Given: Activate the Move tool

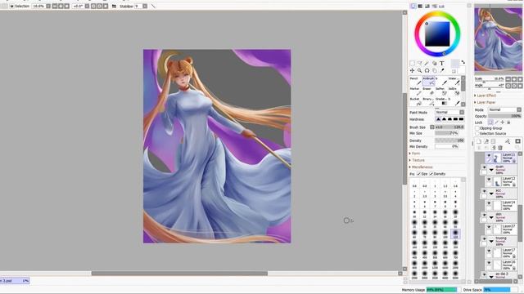Looking at the screenshot, I should (412, 71).
